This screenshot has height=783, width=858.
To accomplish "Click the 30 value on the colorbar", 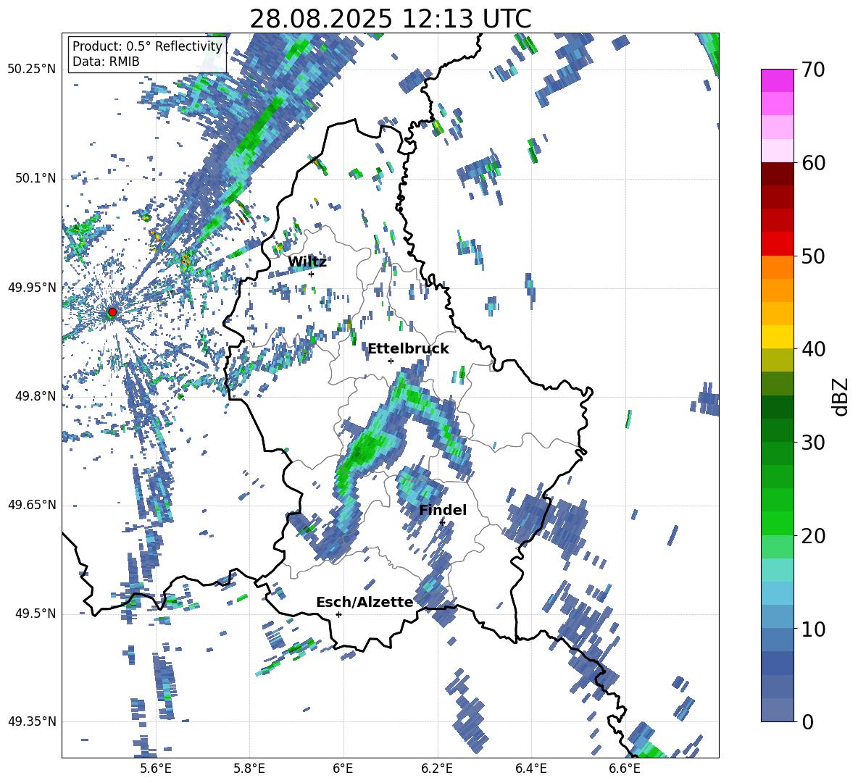I will 813,443.
